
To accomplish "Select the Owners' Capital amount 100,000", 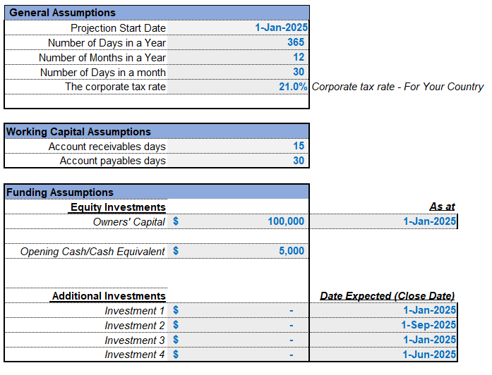I will [238, 221].
